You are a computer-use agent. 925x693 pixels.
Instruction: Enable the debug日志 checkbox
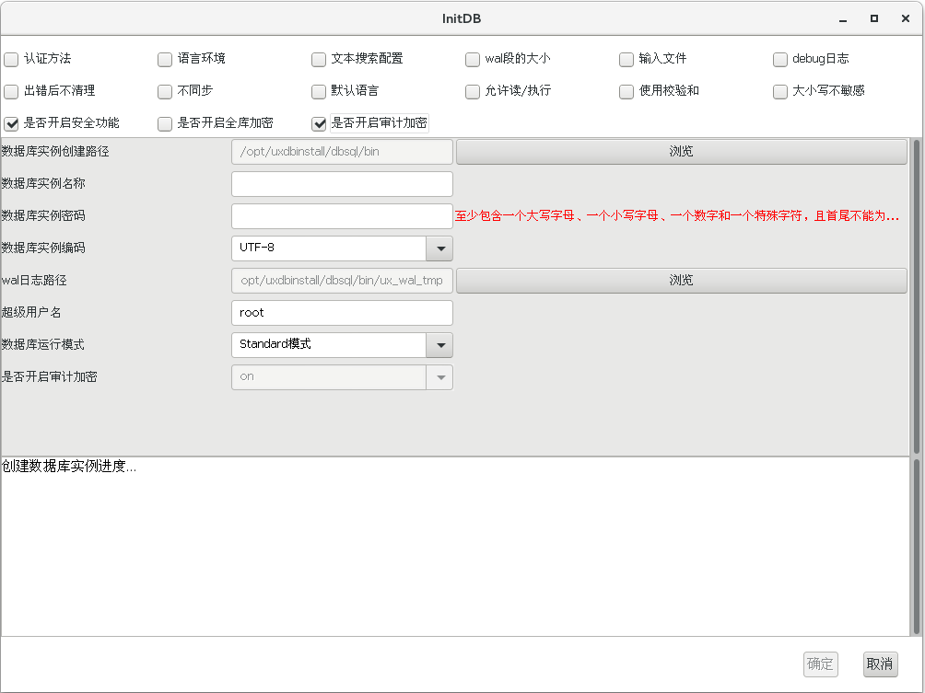click(780, 59)
